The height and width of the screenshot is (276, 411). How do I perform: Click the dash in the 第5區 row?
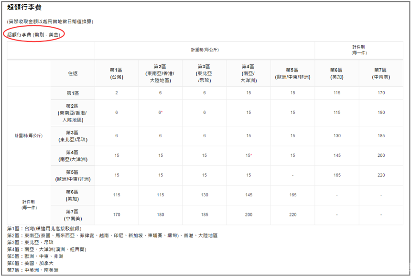click(293, 175)
